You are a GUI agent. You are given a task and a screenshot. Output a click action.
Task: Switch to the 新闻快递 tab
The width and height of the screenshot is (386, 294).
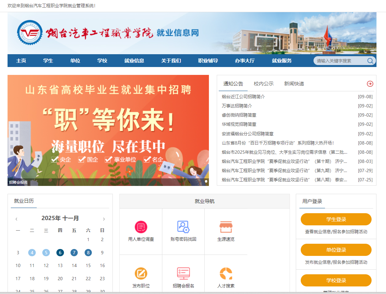coord(294,84)
